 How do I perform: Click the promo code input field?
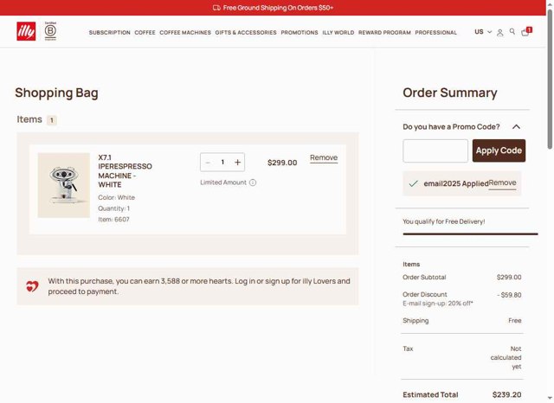coord(435,150)
